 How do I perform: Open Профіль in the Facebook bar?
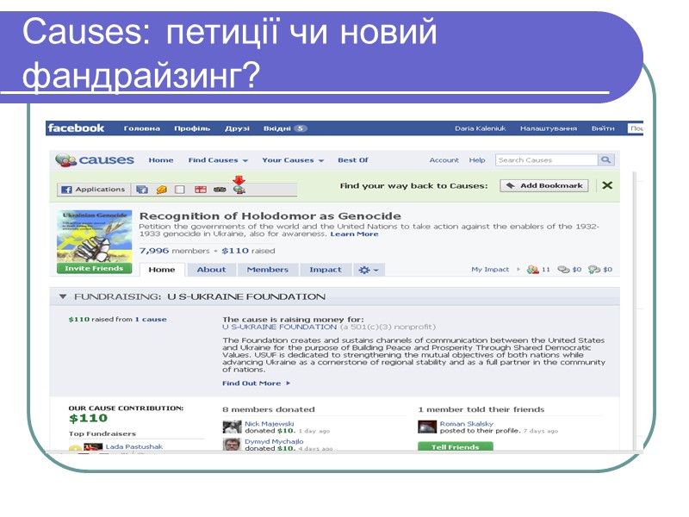(192, 128)
